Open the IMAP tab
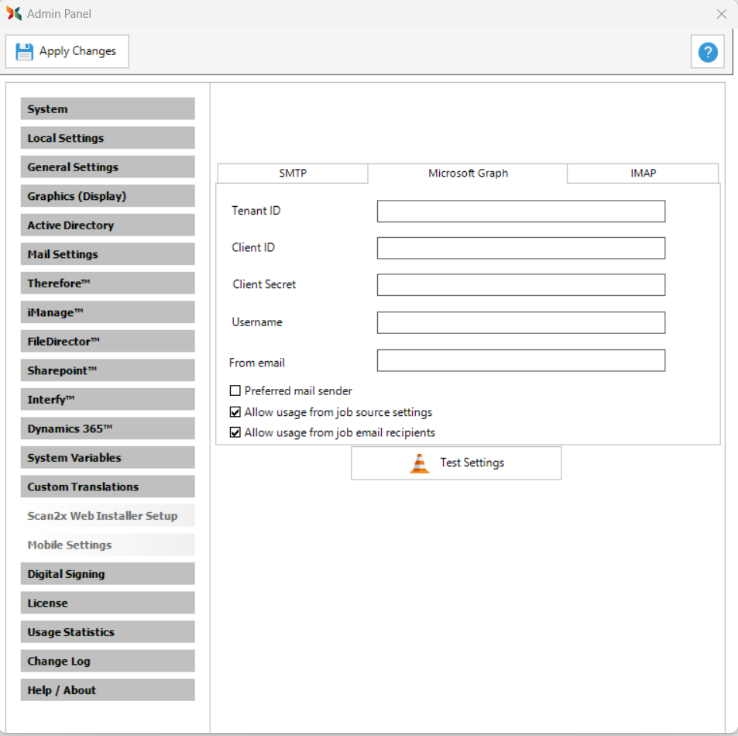738x736 pixels. pos(643,174)
